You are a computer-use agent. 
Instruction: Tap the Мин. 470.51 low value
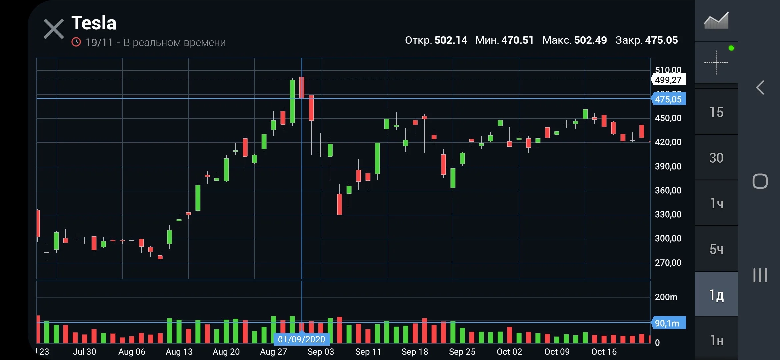coord(504,40)
